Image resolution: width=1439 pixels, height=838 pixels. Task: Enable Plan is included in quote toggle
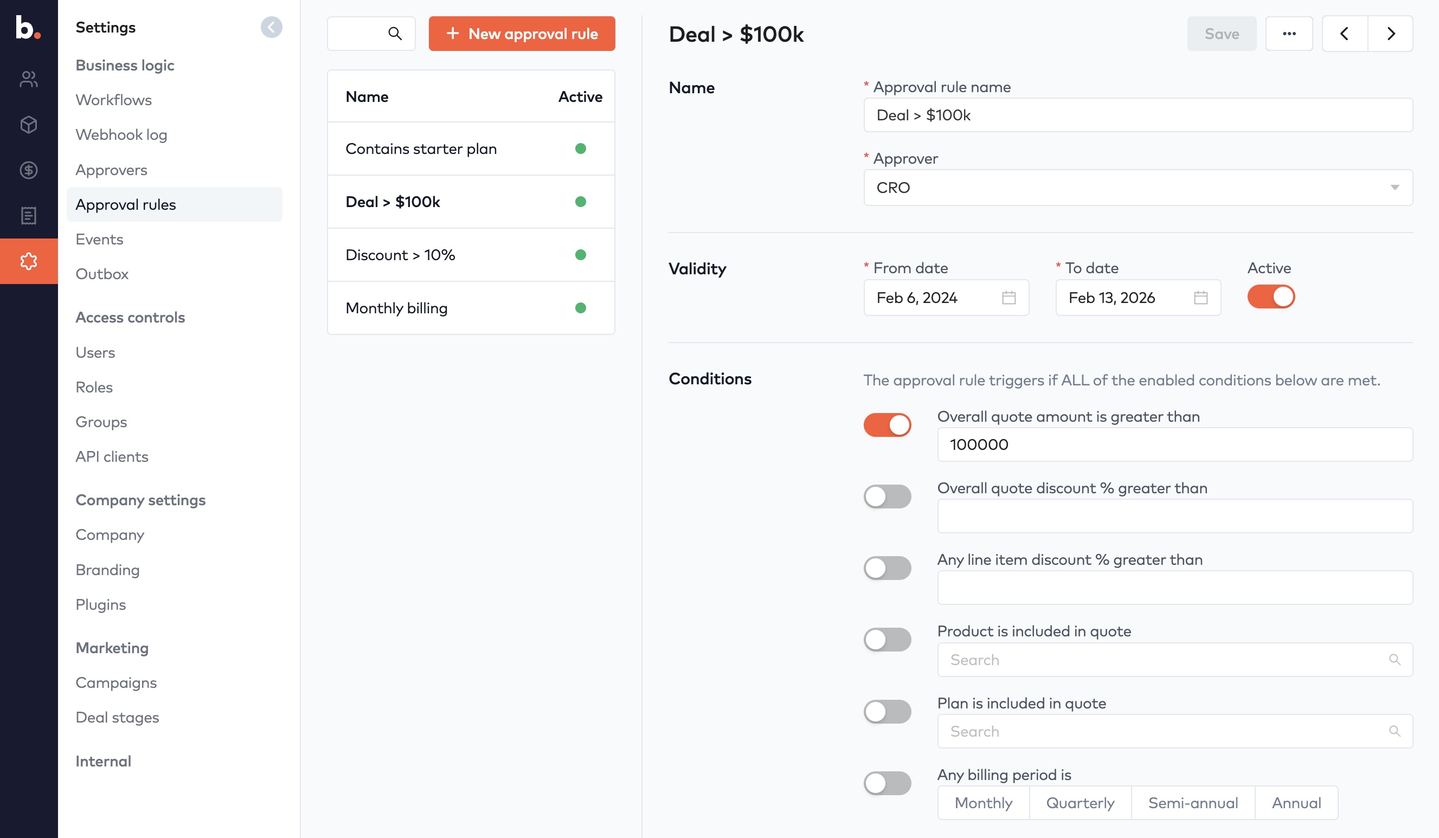point(887,711)
